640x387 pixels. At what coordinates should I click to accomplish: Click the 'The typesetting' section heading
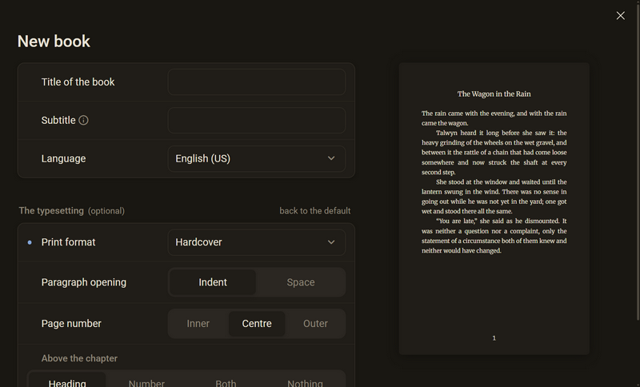[51, 211]
